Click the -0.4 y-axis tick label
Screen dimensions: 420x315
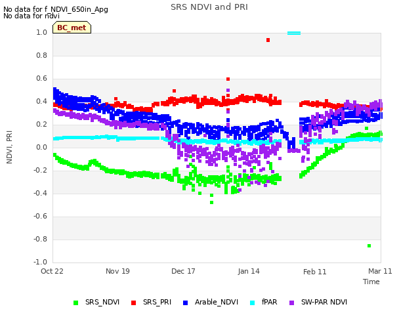pos(40,194)
